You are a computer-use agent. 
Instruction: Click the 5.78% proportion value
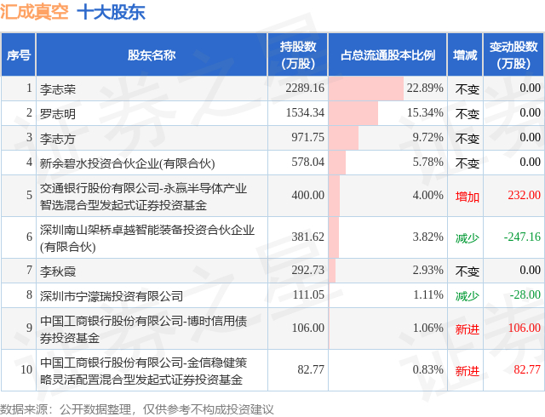point(427,162)
